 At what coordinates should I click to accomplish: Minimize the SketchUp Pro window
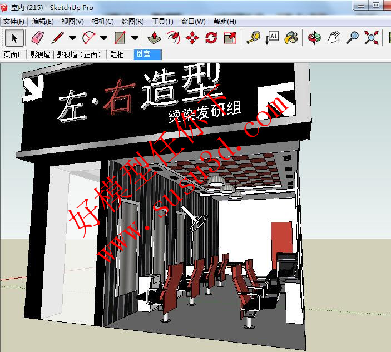pos(361,6)
